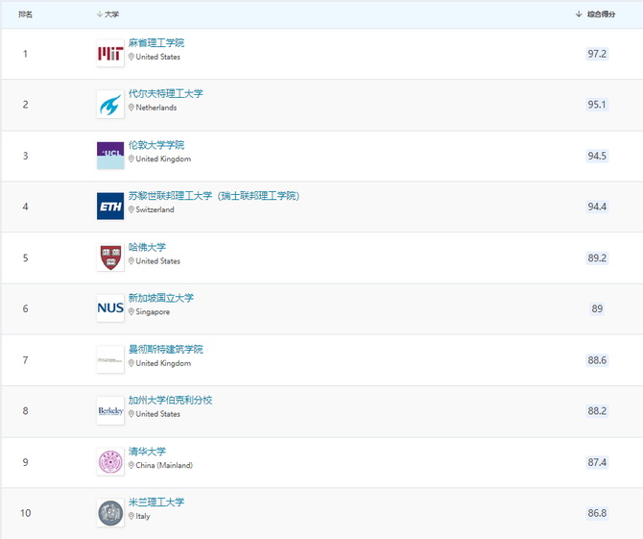
Task: Click the Switzerland location text
Action: [155, 209]
